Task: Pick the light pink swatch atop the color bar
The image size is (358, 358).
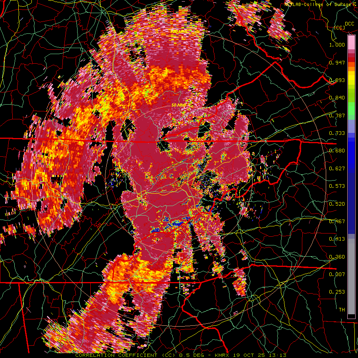Action: (x=351, y=42)
